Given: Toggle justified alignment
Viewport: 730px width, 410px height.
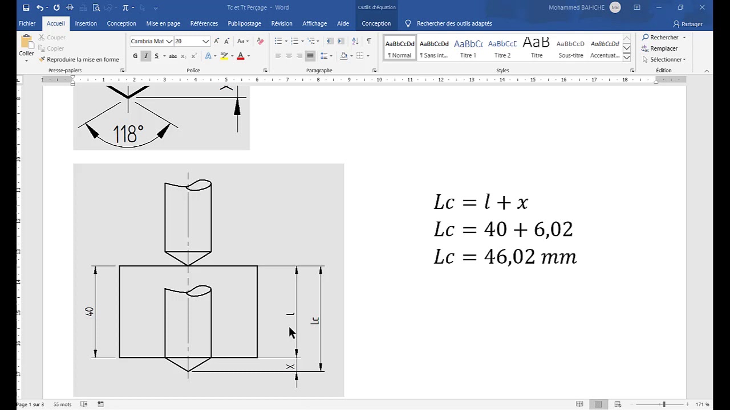Looking at the screenshot, I should tap(310, 56).
